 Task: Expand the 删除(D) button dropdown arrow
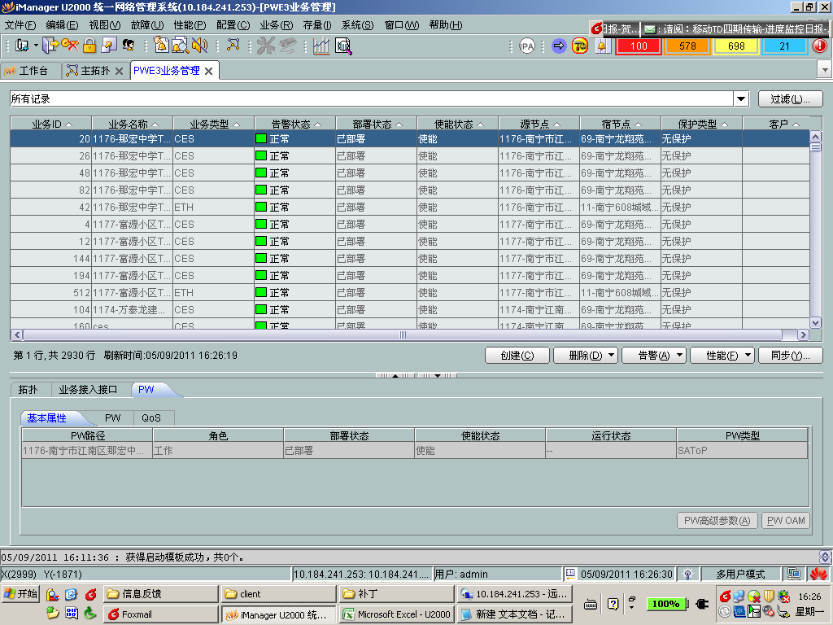pos(610,356)
